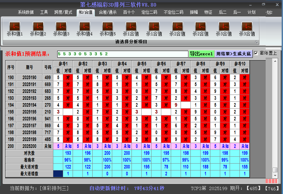Click the 96% accuracy cell

[68, 160]
